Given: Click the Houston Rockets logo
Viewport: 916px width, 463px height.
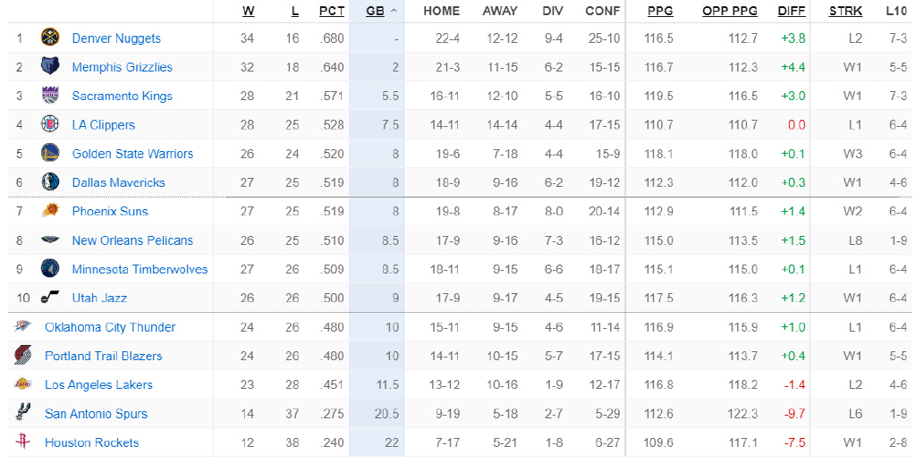Looking at the screenshot, I should click(x=22, y=442).
